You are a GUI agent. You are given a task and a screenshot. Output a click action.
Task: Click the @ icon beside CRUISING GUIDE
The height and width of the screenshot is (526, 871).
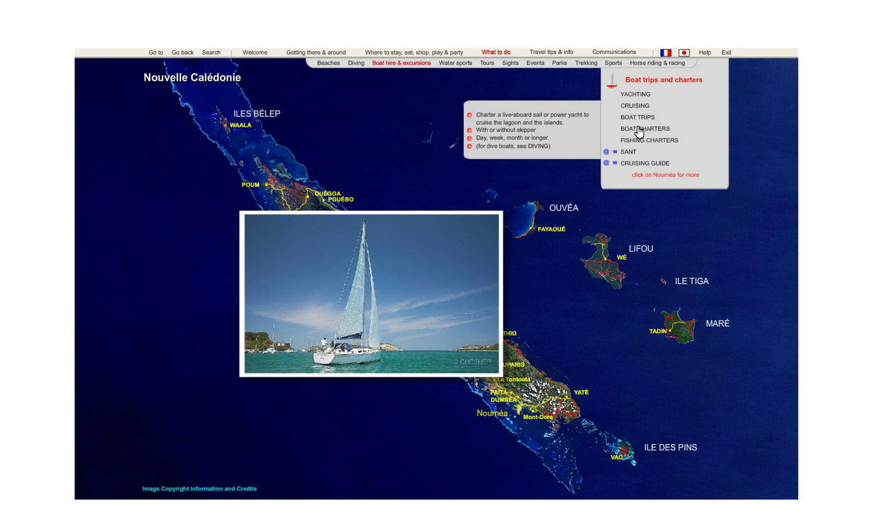605,163
